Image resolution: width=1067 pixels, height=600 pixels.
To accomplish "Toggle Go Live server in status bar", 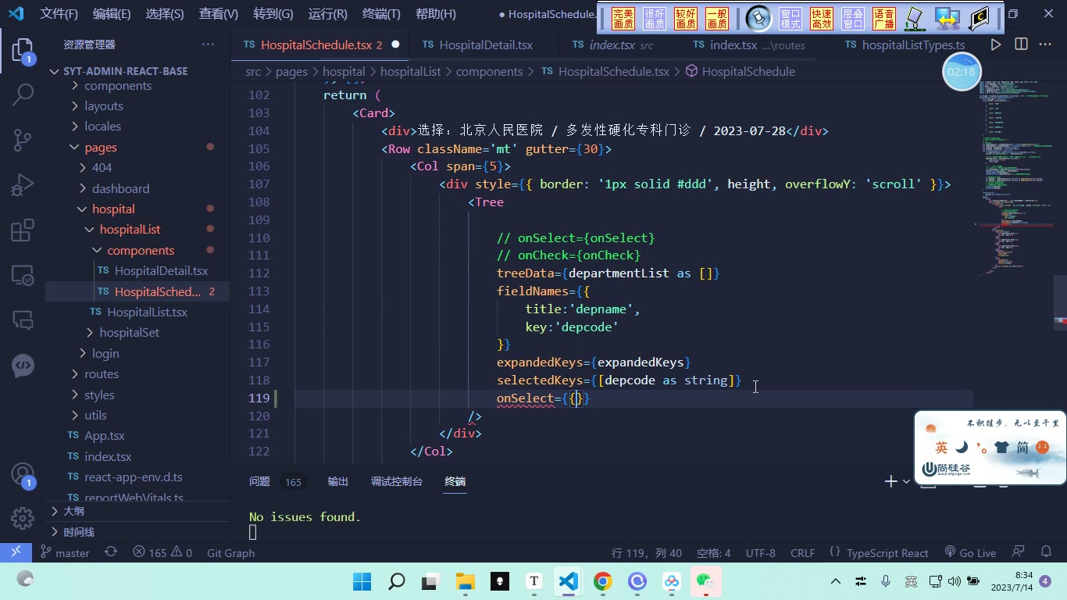I will point(970,553).
